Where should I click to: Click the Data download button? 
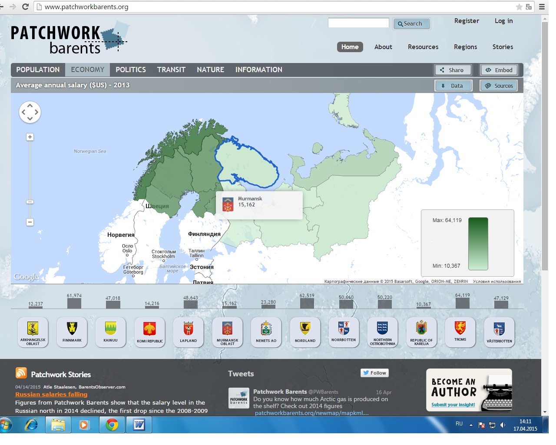click(x=452, y=86)
